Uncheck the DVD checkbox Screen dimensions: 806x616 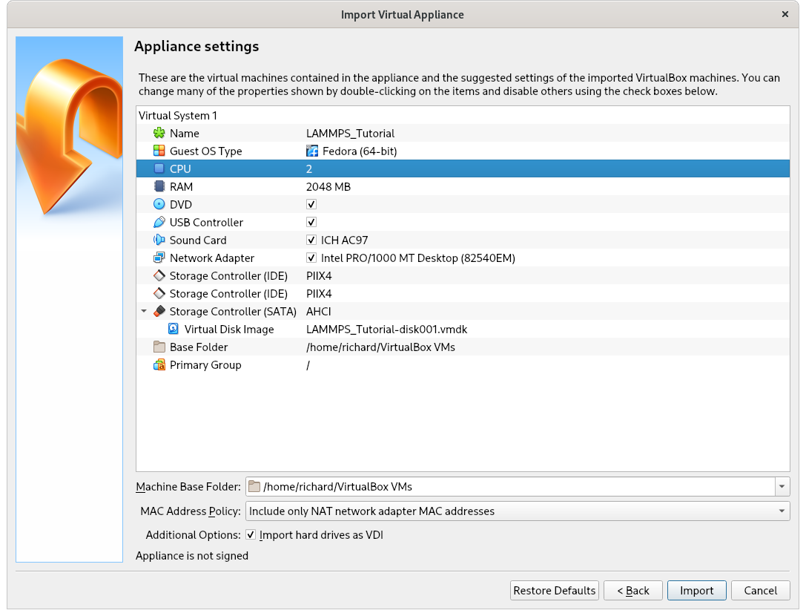311,204
